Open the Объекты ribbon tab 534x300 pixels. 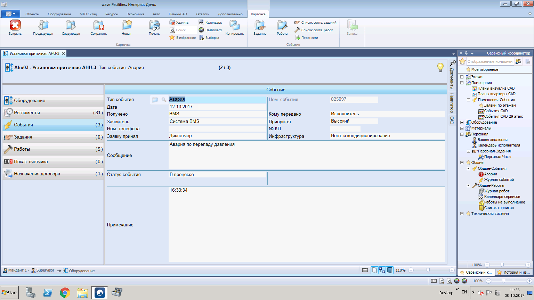[x=32, y=14]
